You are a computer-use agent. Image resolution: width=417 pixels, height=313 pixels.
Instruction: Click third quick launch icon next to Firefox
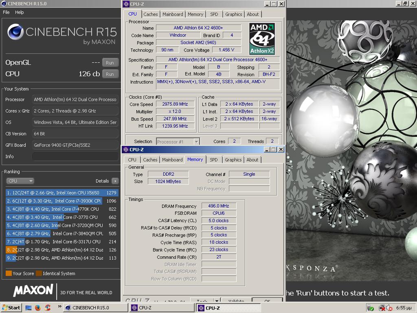[48, 308]
